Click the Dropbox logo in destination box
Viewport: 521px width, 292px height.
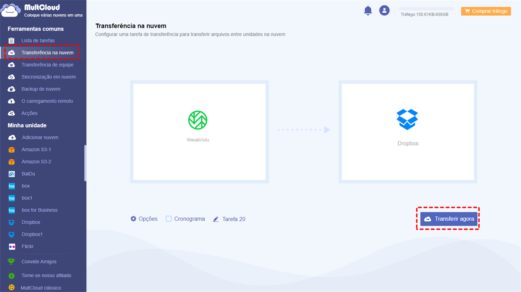(x=407, y=119)
